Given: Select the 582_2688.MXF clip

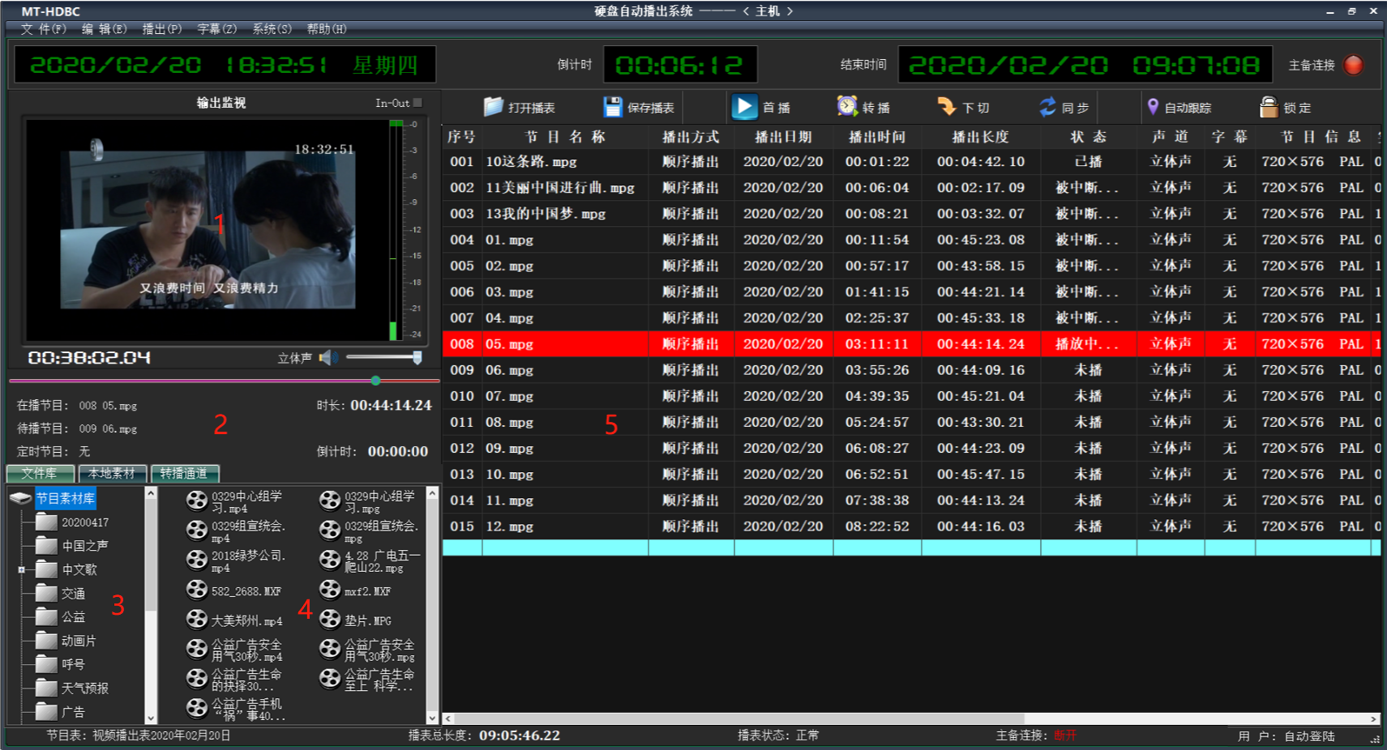Looking at the screenshot, I should [233, 591].
